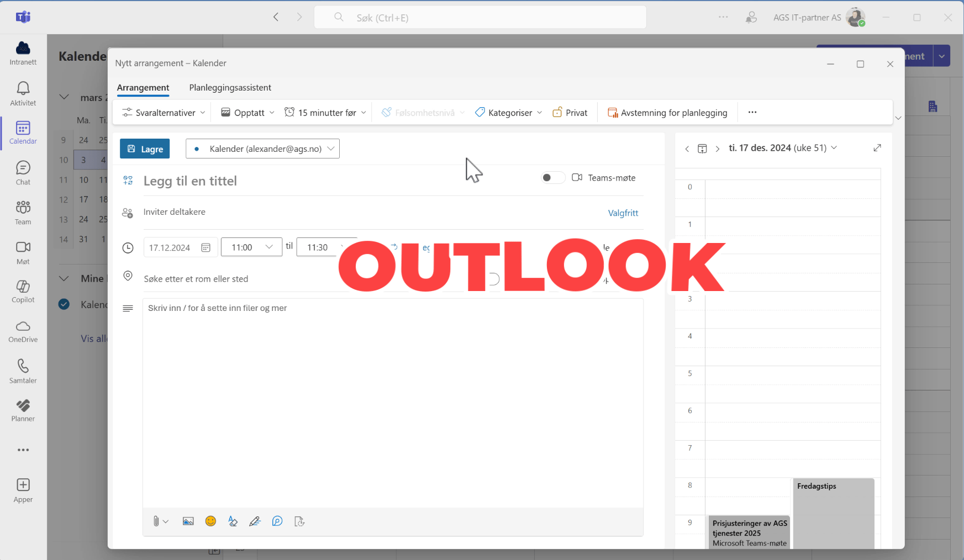Image resolution: width=964 pixels, height=560 pixels.
Task: Click the attach file paperclip icon
Action: (x=156, y=521)
